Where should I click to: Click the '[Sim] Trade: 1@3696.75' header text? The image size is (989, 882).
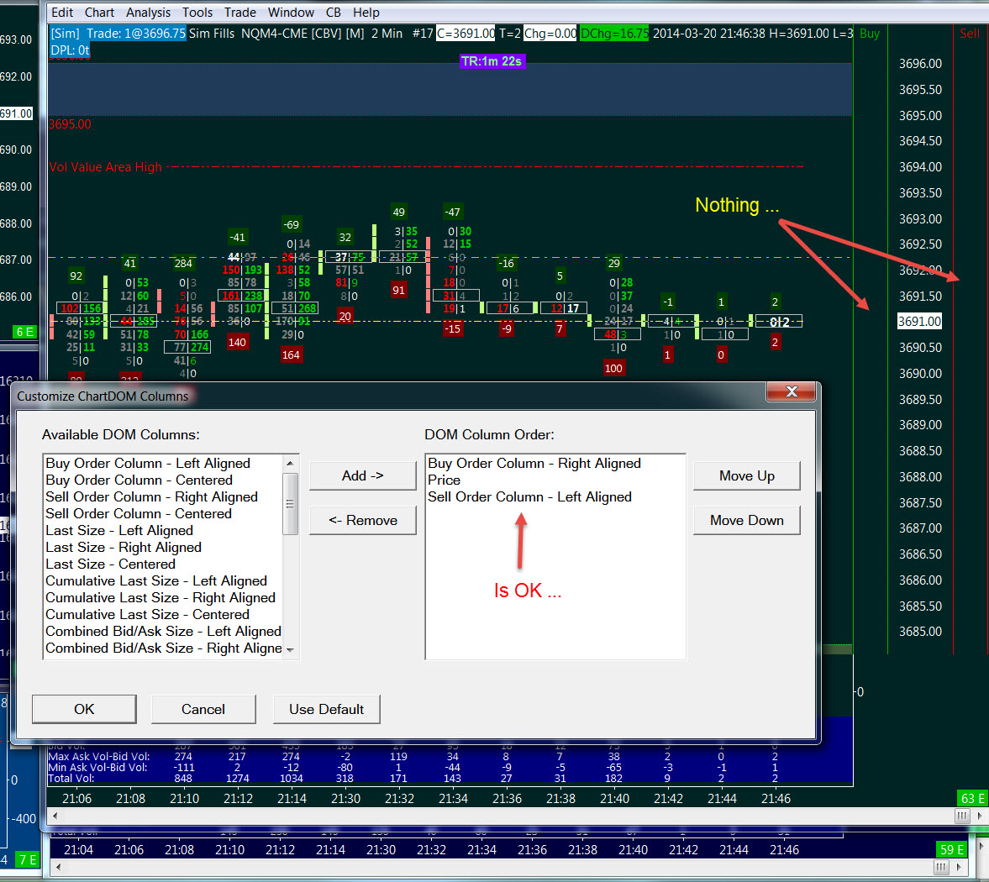(x=118, y=34)
